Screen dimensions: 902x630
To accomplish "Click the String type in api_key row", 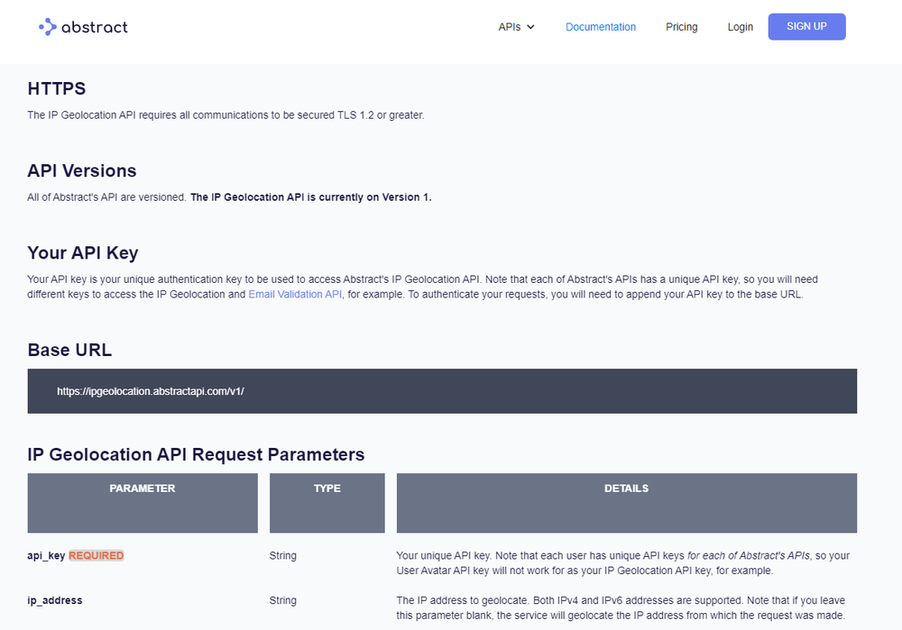I will pos(283,556).
